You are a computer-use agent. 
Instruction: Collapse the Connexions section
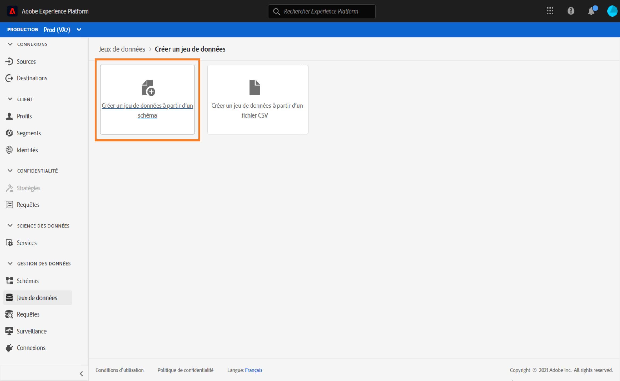10,44
